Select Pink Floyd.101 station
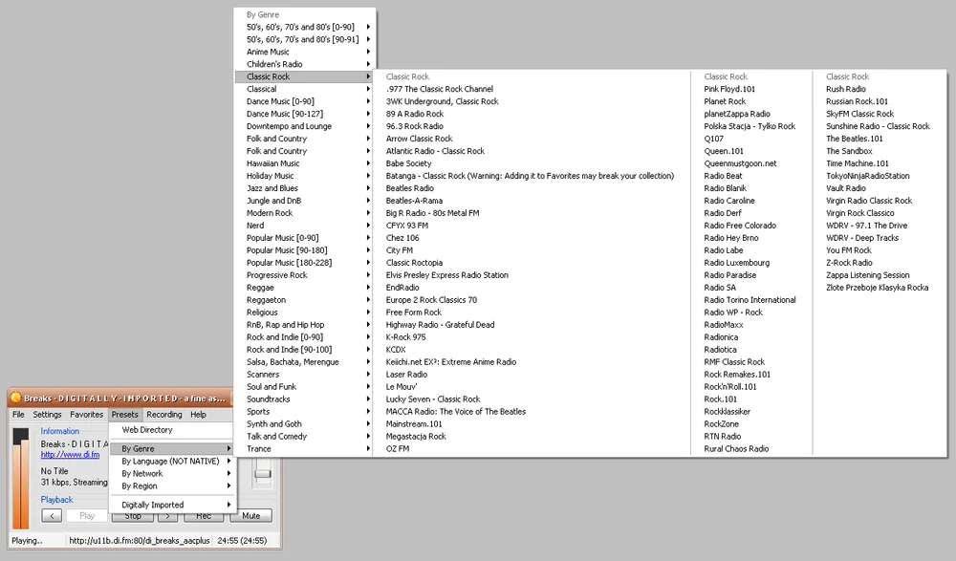The width and height of the screenshot is (956, 561). 729,89
